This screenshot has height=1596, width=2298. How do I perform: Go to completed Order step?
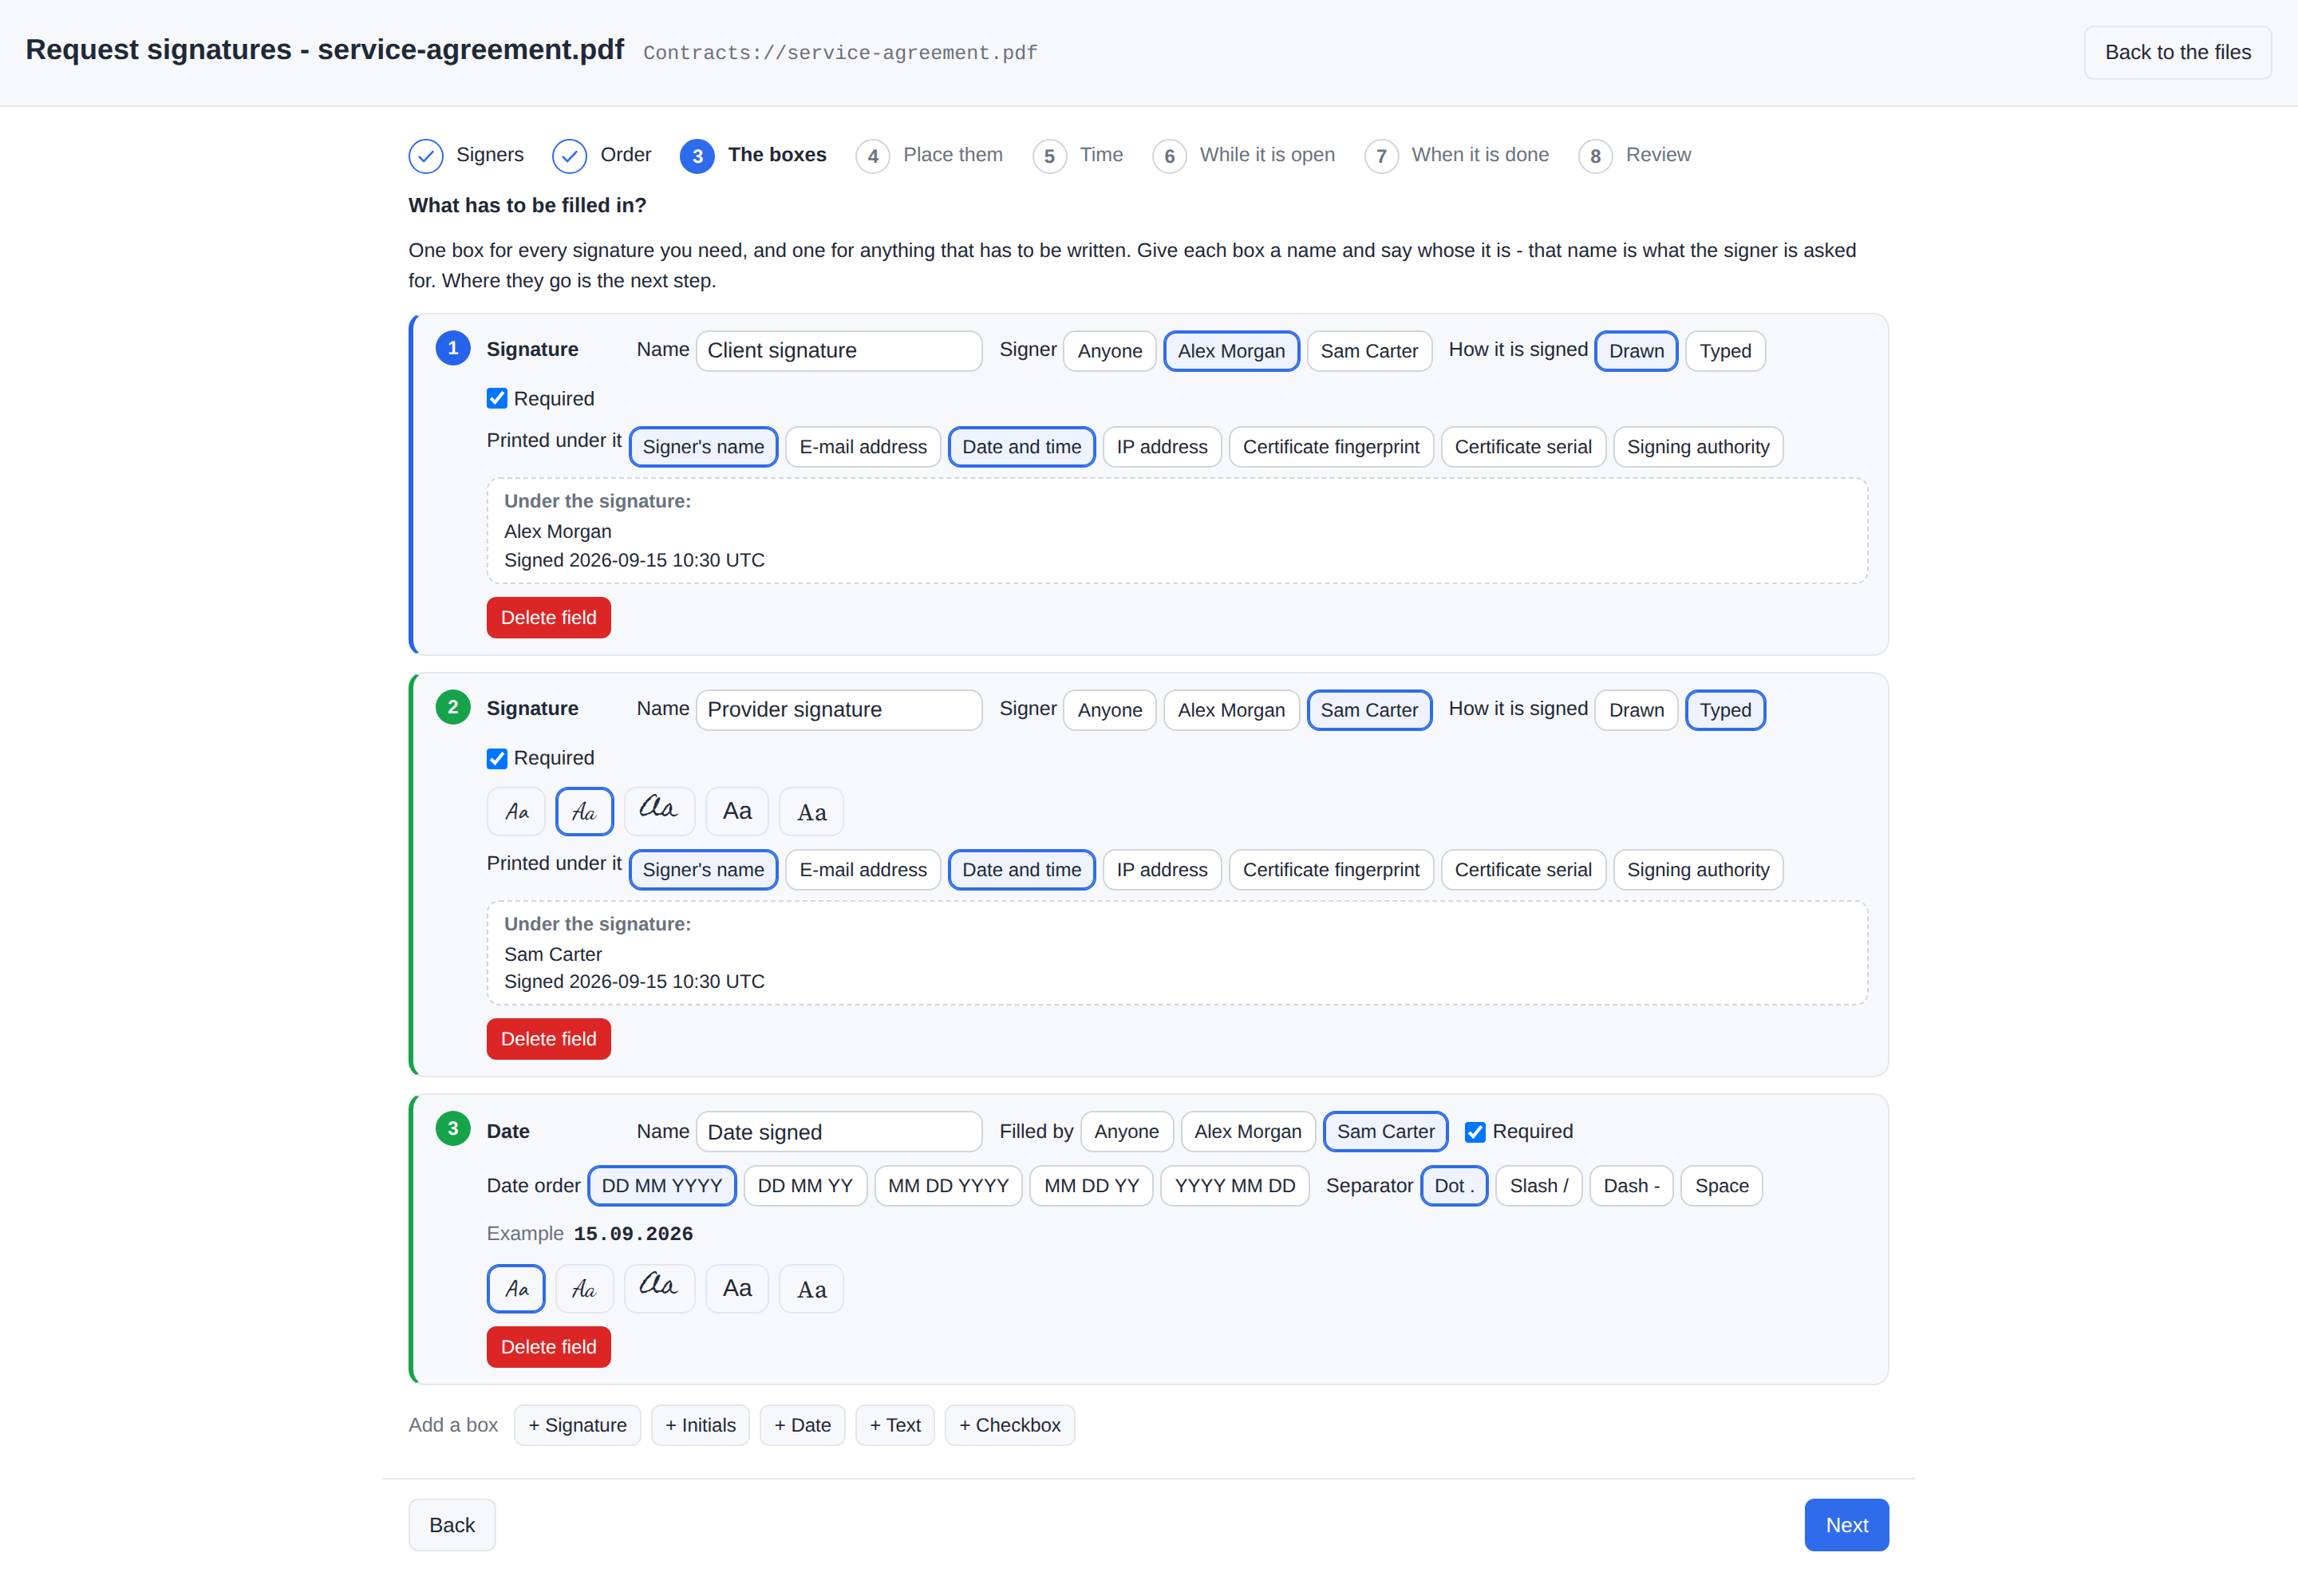pos(602,155)
